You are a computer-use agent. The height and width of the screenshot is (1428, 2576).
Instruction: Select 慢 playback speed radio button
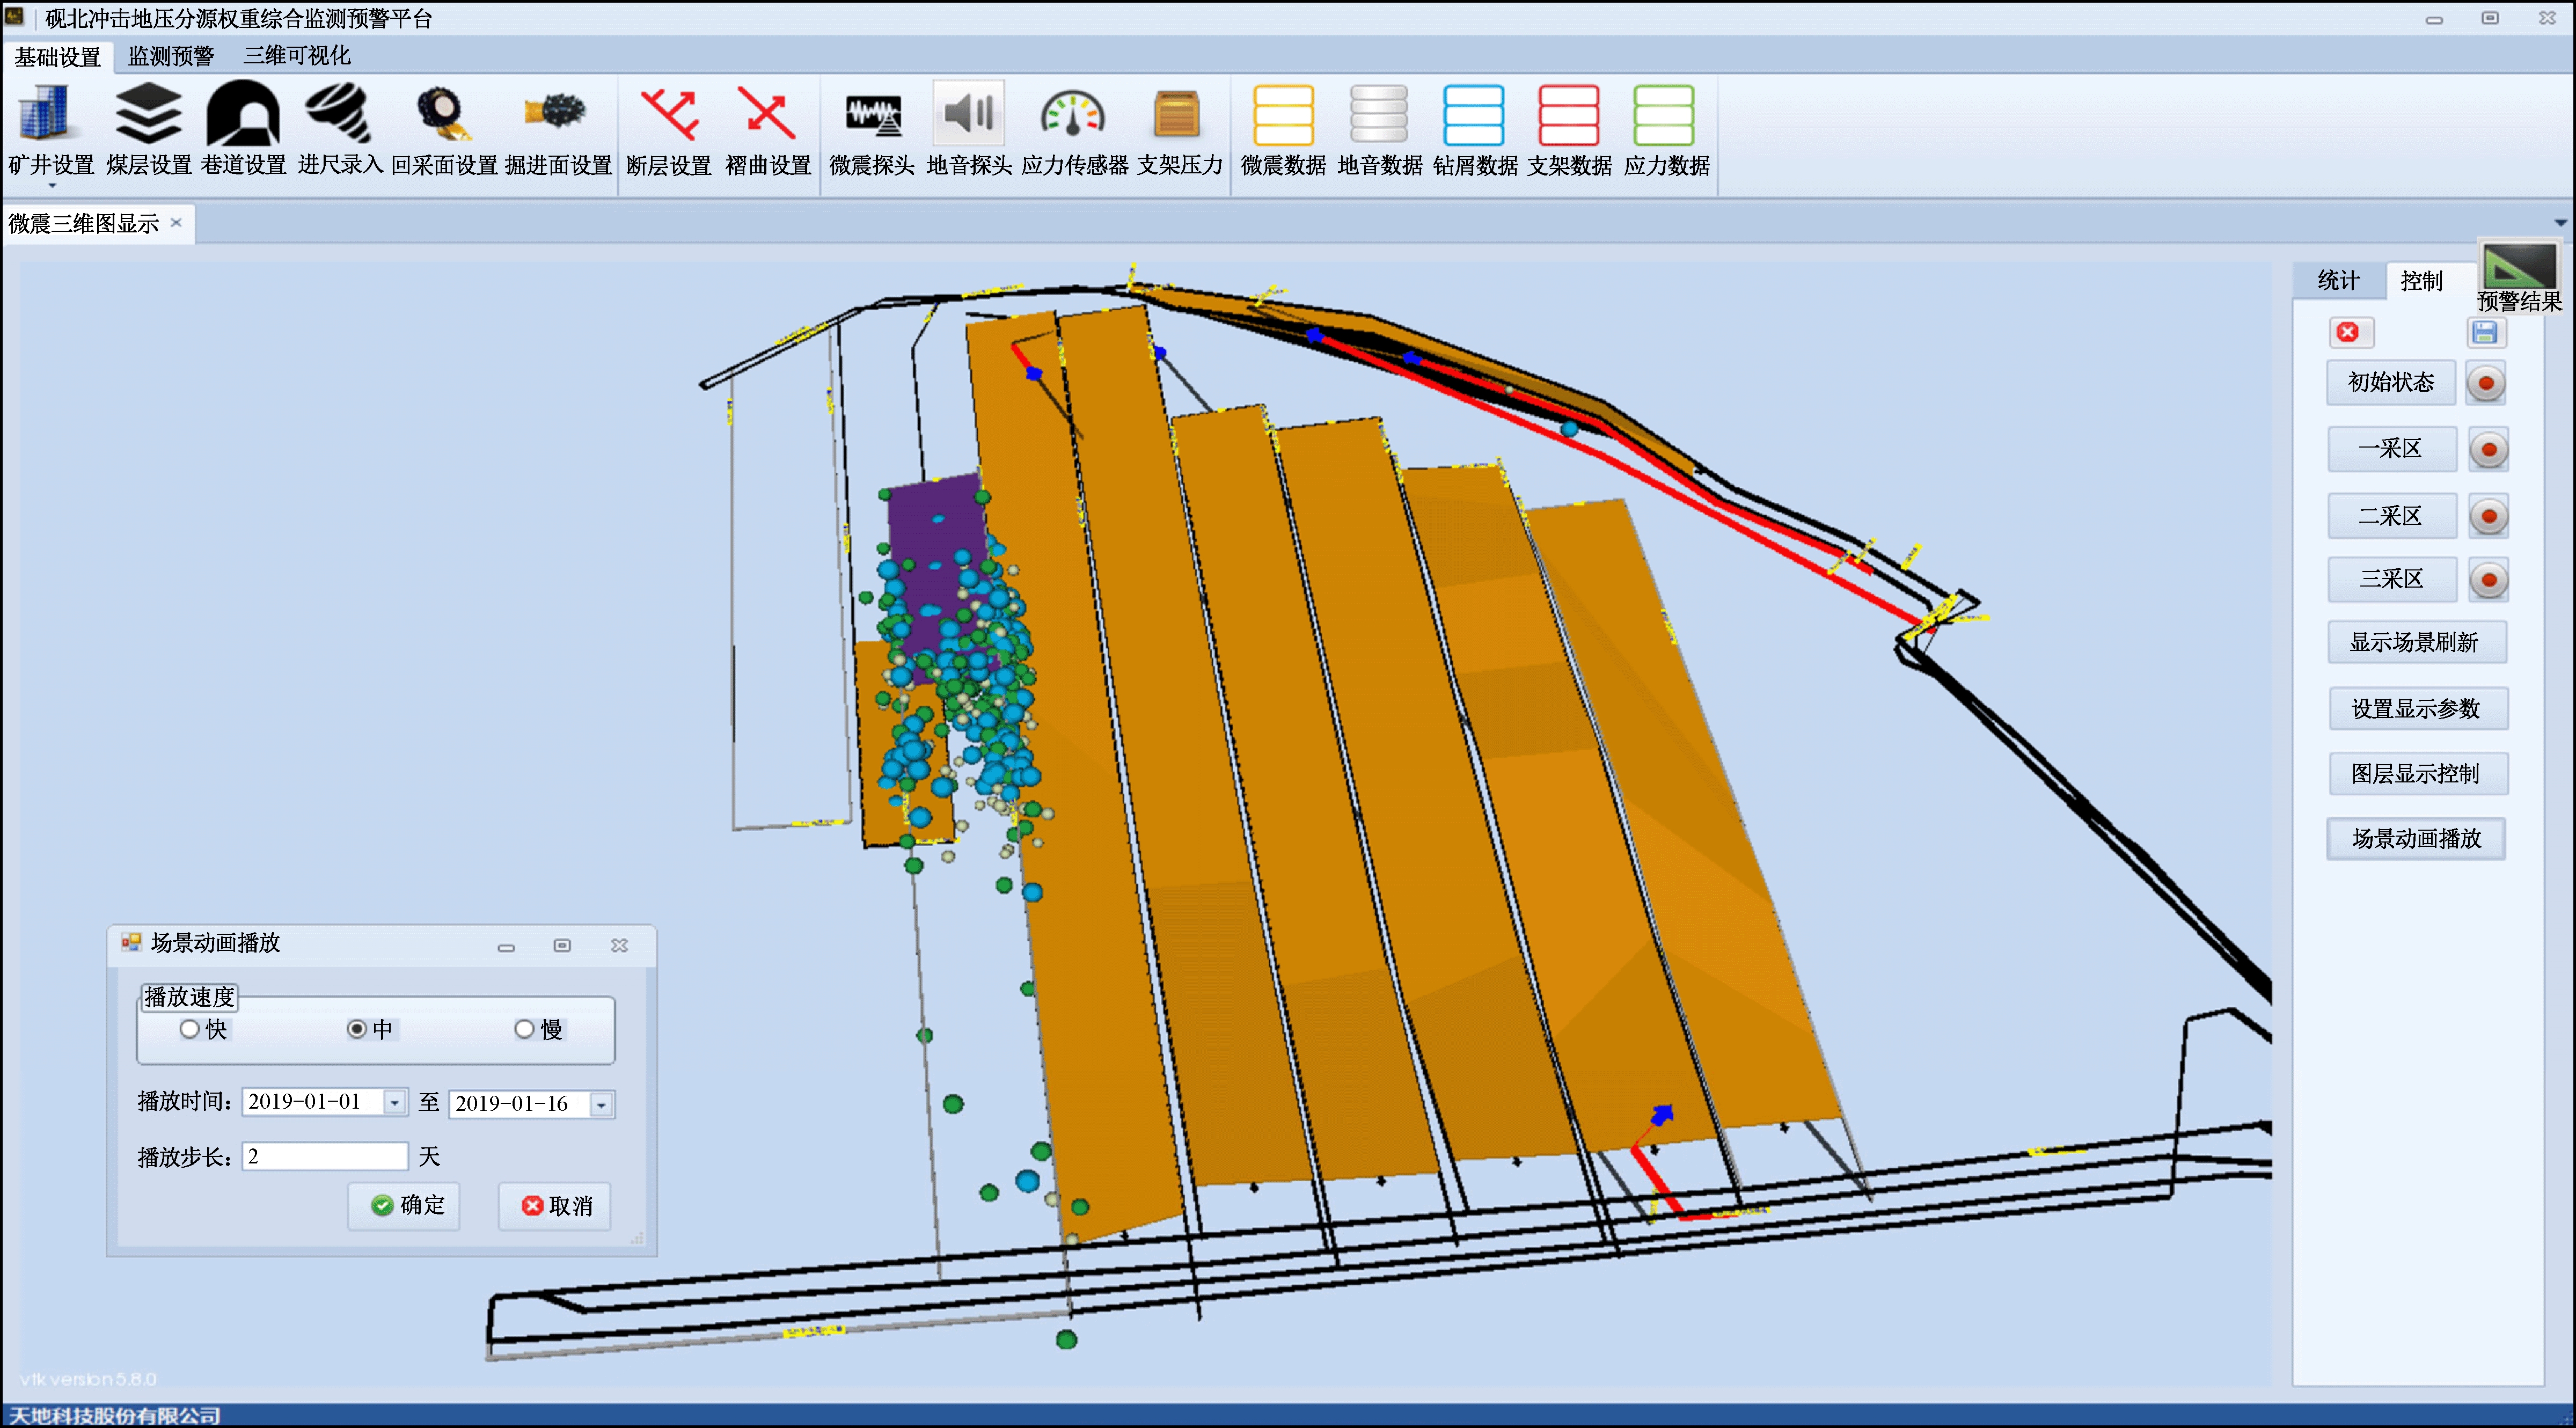click(524, 1029)
